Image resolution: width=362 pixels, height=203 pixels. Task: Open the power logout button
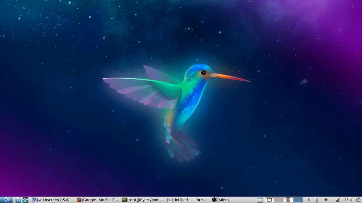358,200
